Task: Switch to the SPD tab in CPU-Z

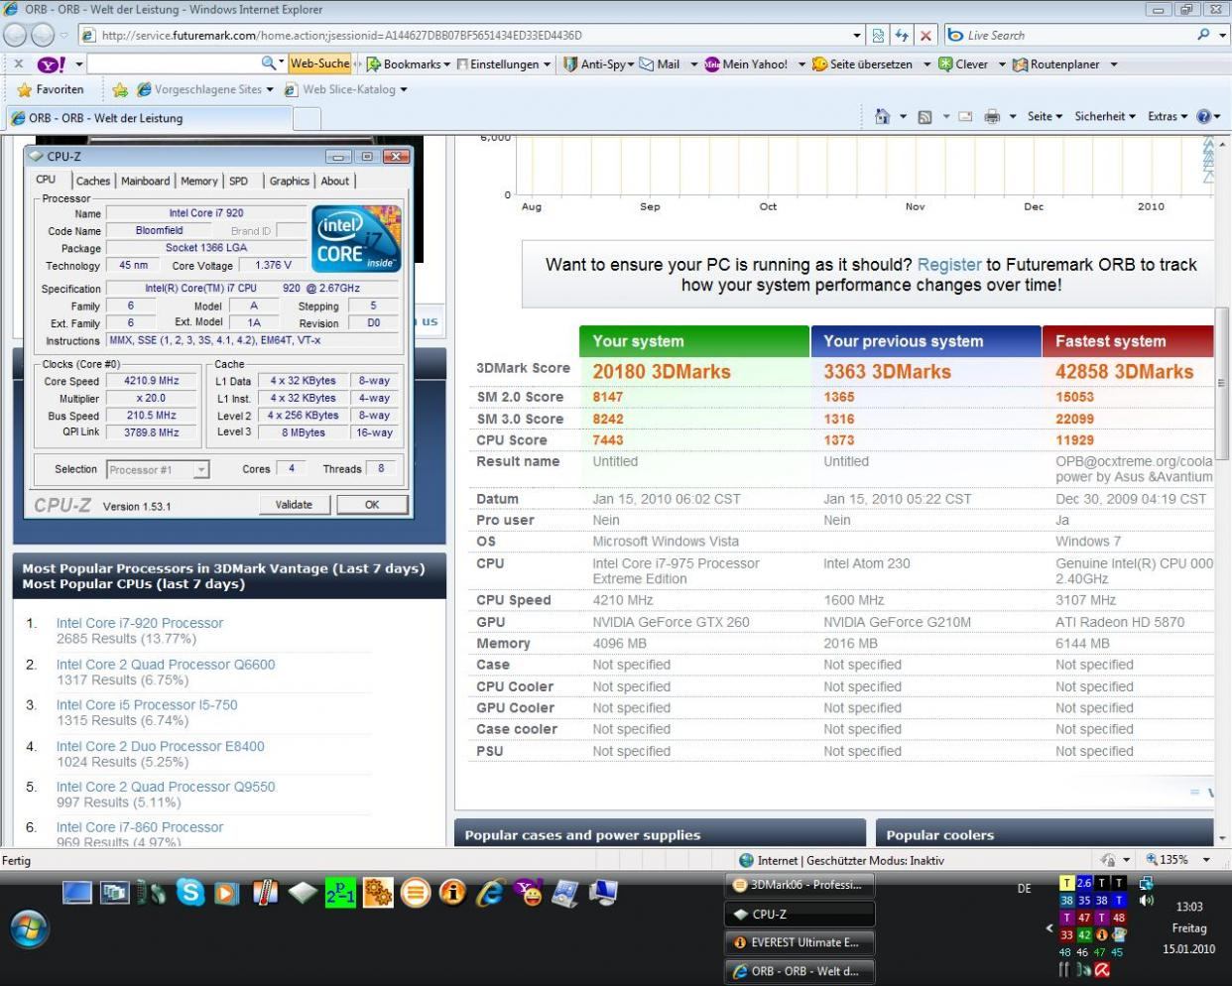Action: coord(239,181)
